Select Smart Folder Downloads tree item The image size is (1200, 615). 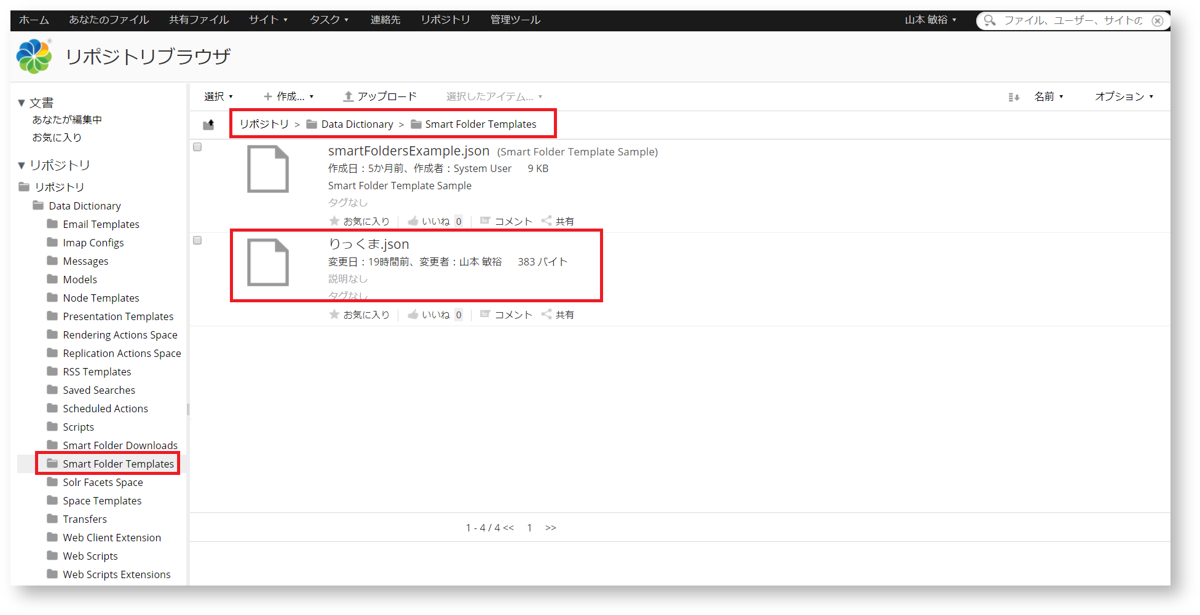(120, 445)
